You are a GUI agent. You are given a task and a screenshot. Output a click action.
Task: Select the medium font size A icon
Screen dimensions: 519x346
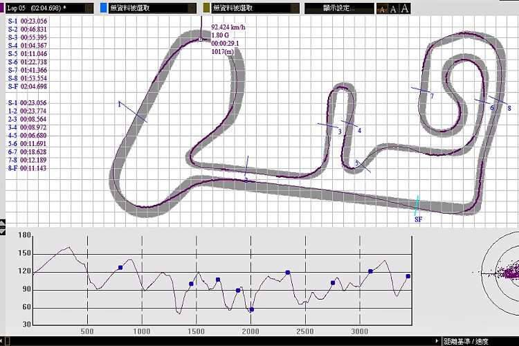pos(394,9)
